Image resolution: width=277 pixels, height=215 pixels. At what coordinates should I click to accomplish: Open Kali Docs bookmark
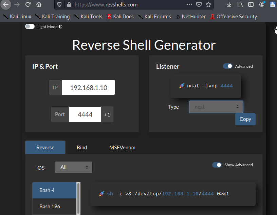pos(120,17)
